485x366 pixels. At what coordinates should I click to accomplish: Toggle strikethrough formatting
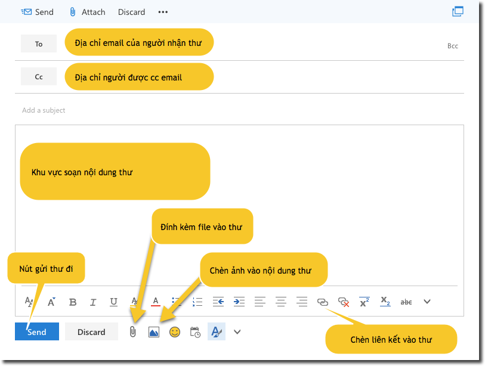(406, 302)
